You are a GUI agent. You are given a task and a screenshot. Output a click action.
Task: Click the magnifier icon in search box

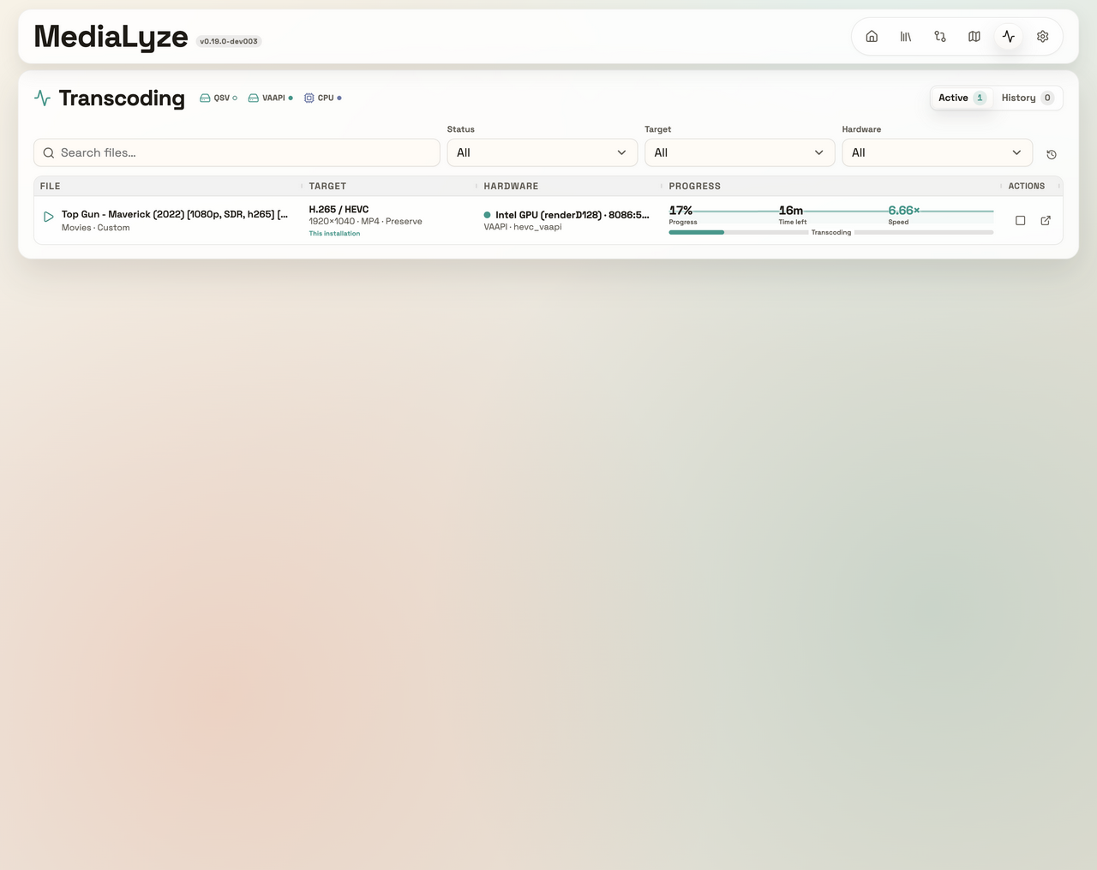coord(49,153)
